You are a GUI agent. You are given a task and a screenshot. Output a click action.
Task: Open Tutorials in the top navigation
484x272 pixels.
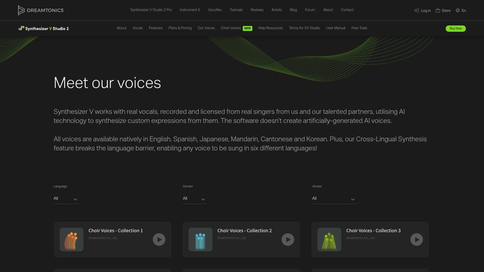pyautogui.click(x=236, y=10)
